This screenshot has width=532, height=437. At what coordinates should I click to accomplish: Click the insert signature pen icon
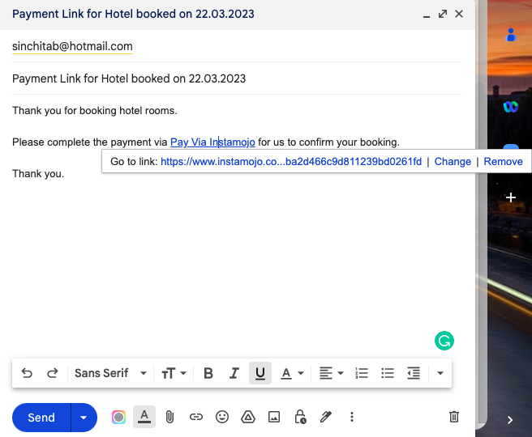coord(326,418)
